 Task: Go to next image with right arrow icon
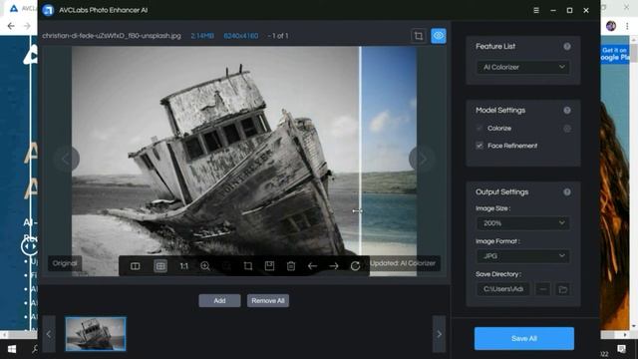pos(334,266)
